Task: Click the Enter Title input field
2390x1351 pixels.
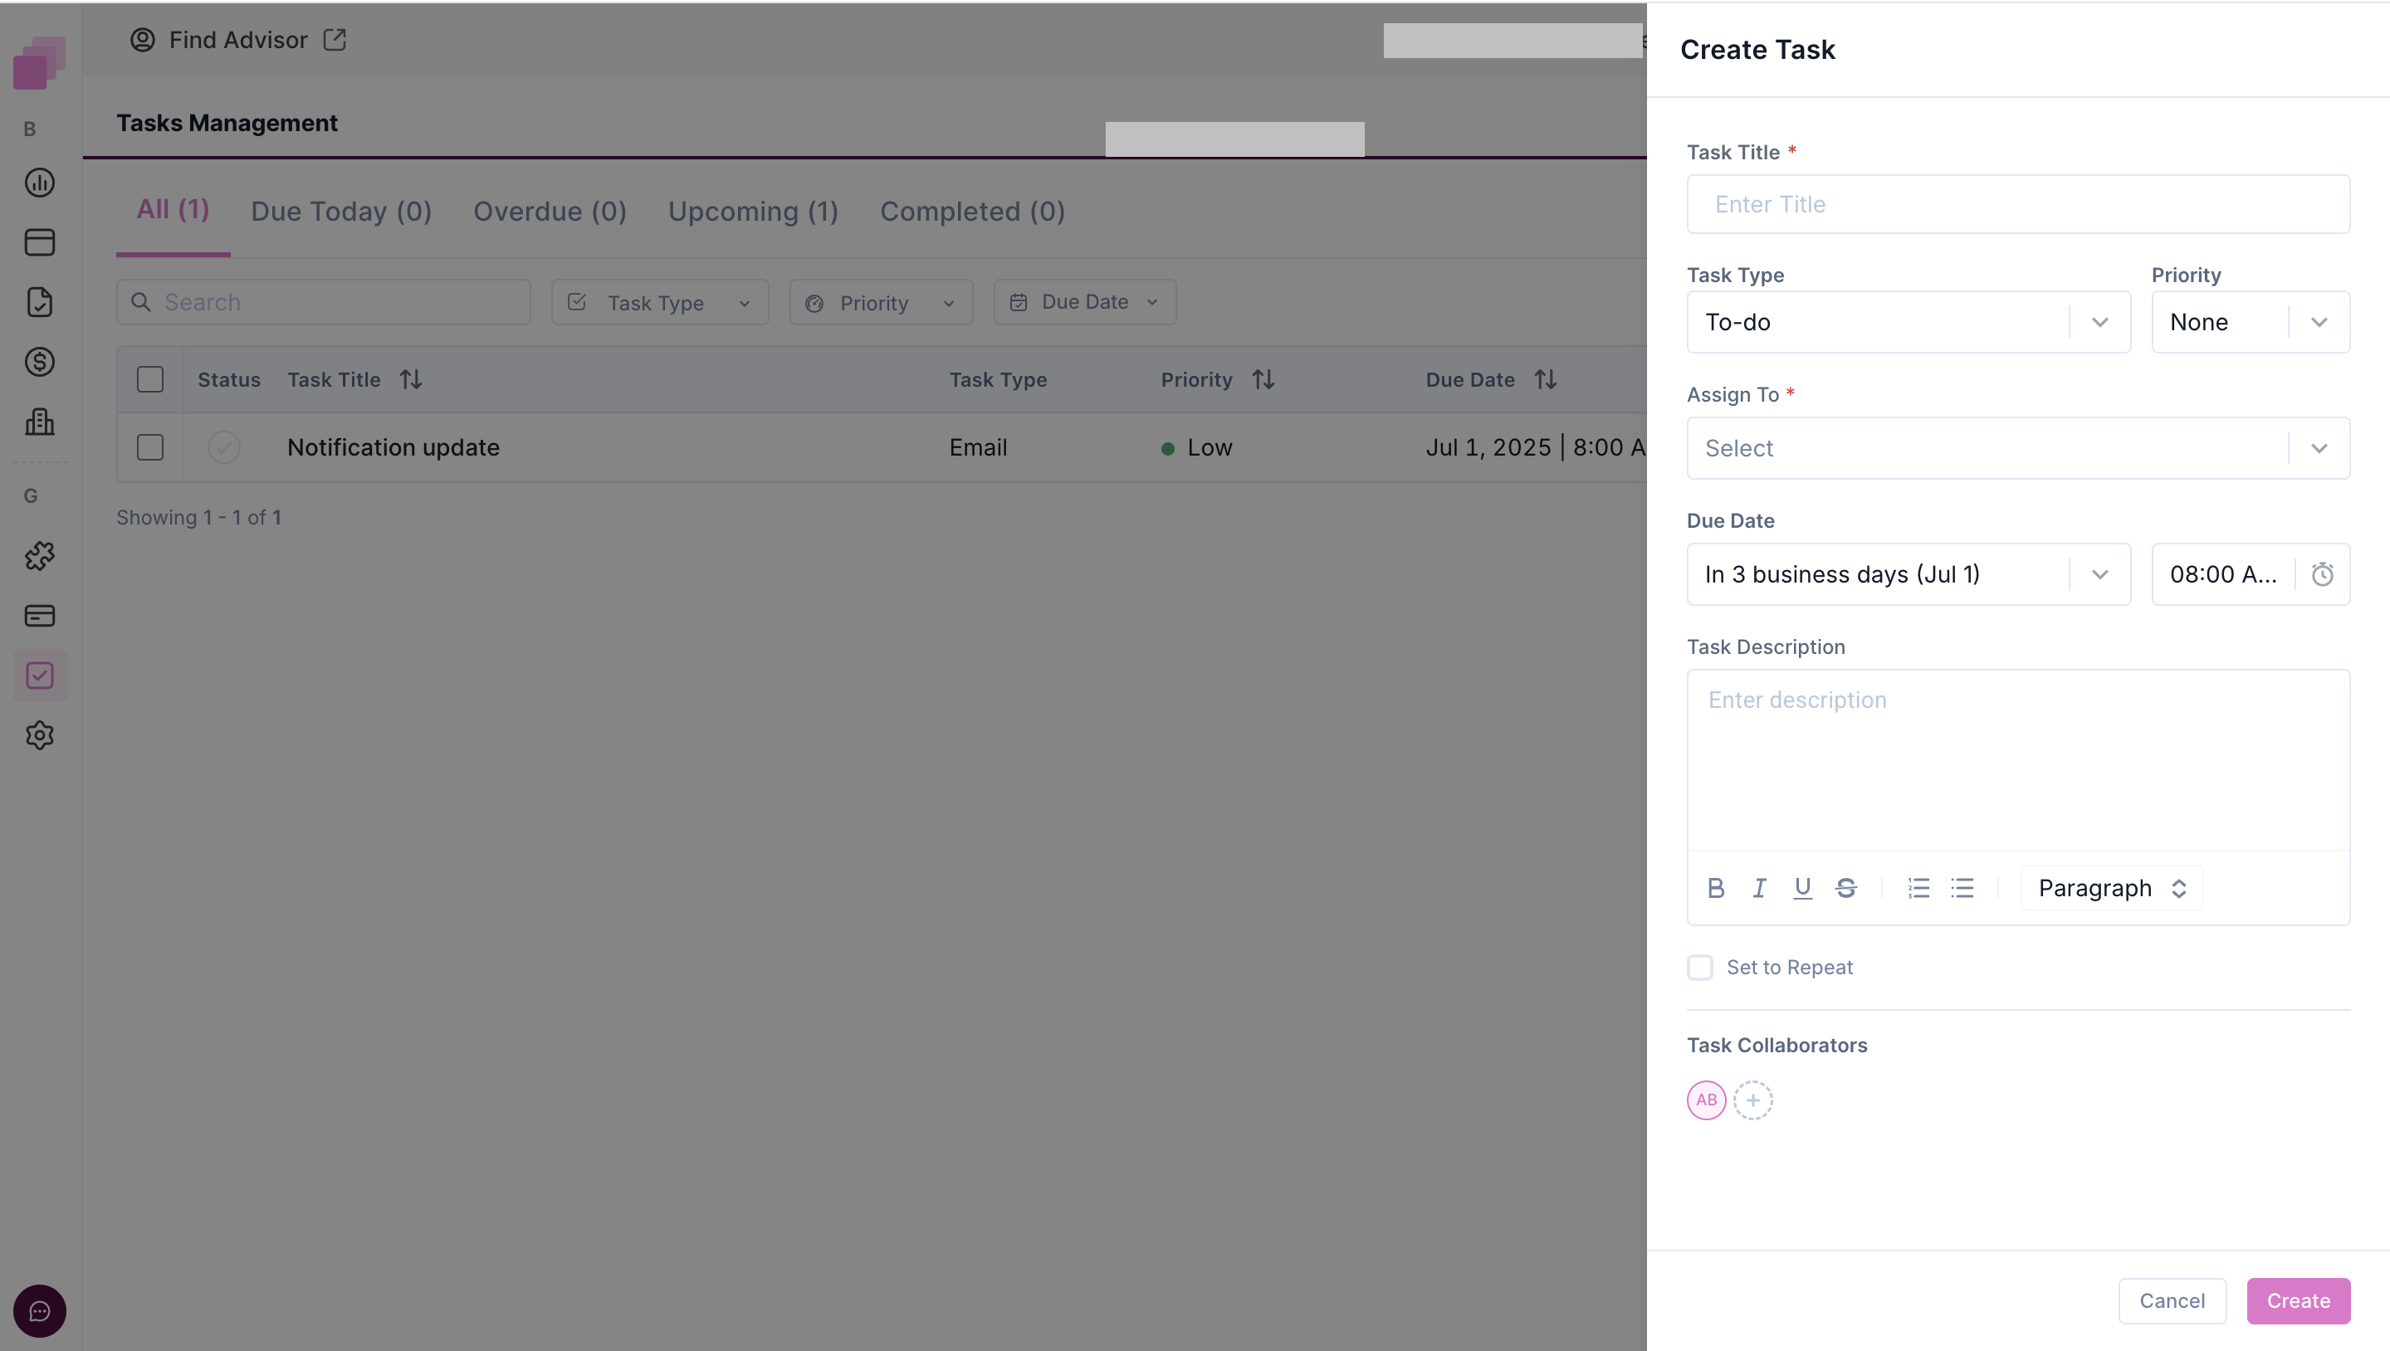Action: (2017, 204)
